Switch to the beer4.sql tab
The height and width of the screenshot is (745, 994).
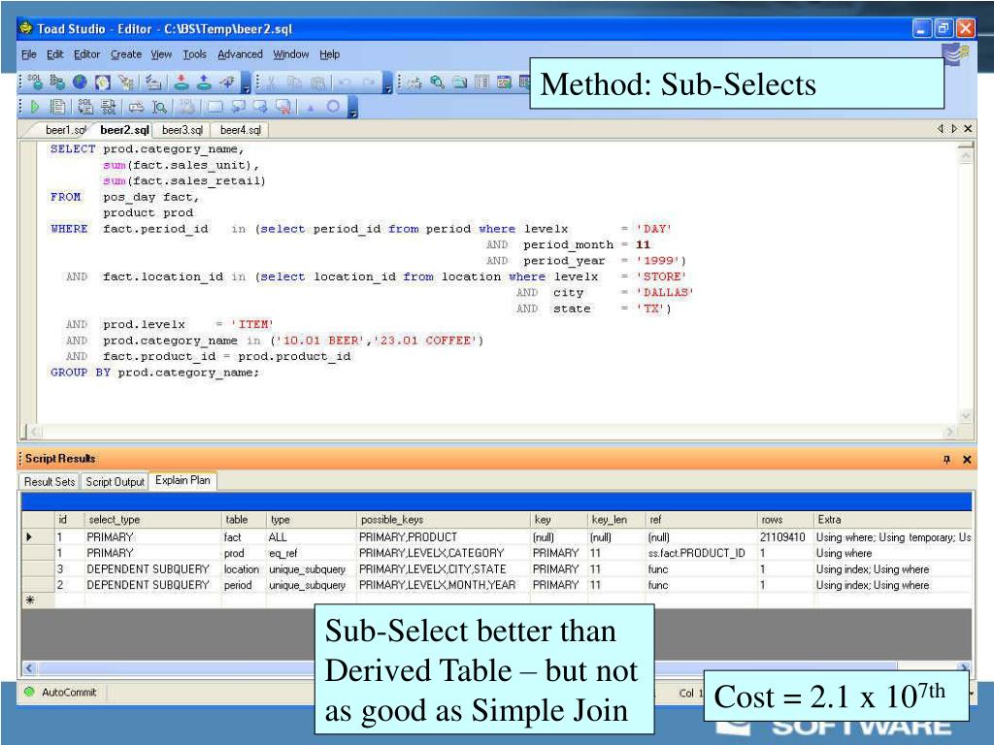point(241,130)
